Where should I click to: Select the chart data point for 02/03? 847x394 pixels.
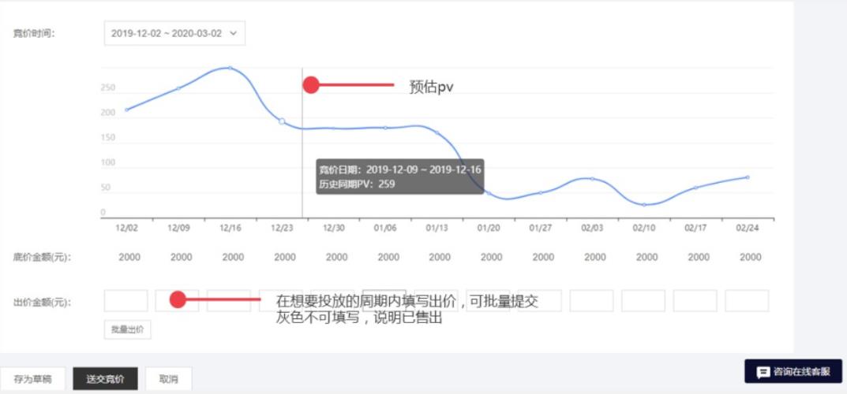point(592,178)
